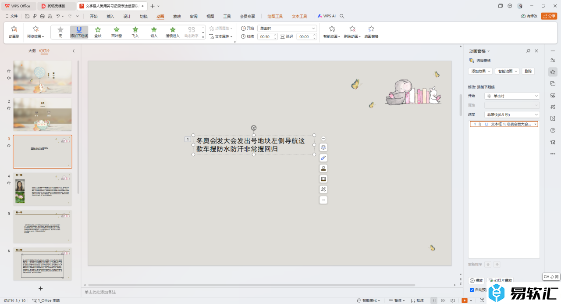Expand the animation gallery more arrow
Image resolution: width=561 pixels, height=304 pixels.
coord(203,37)
